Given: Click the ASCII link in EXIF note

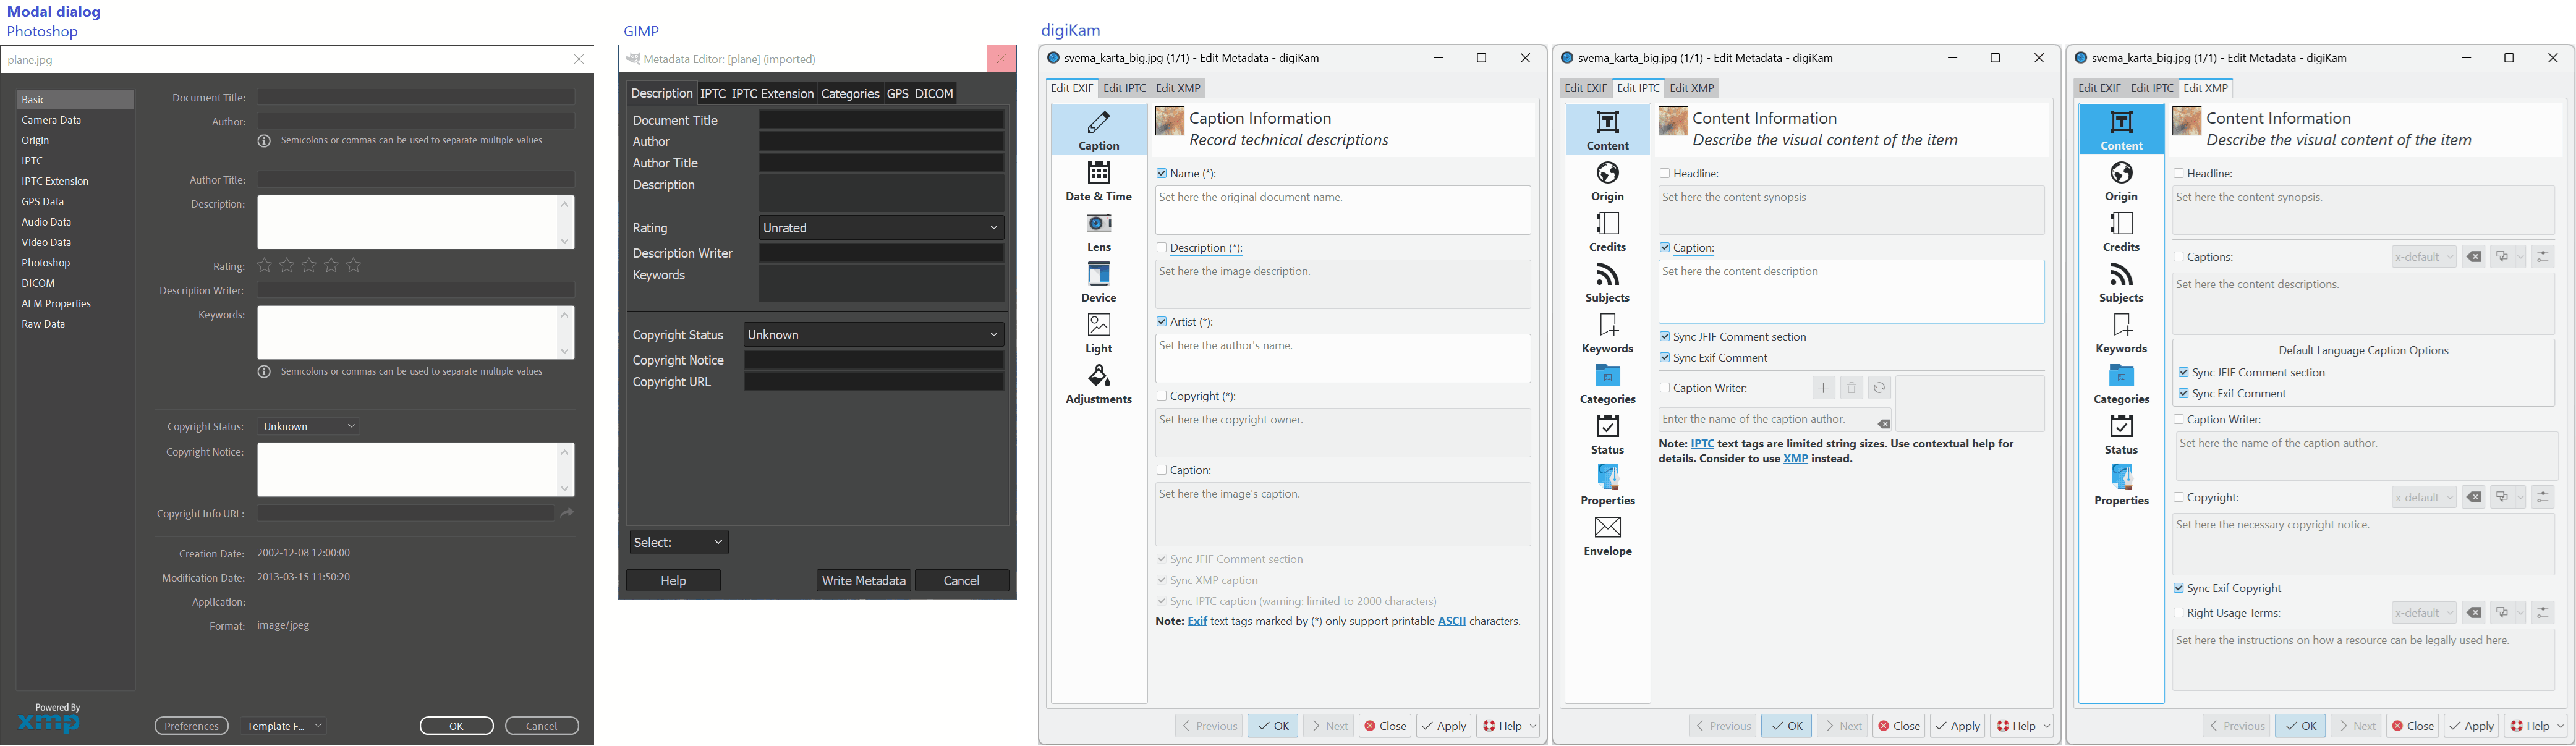Looking at the screenshot, I should (x=1451, y=622).
